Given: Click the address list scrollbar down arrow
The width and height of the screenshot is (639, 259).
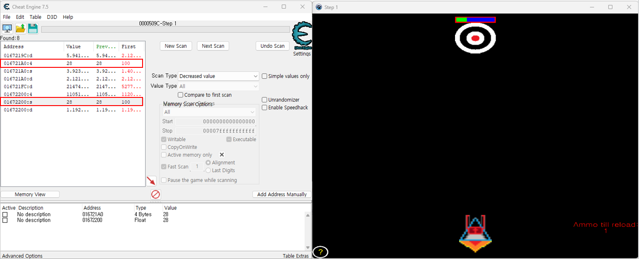Looking at the screenshot, I should coord(308,248).
